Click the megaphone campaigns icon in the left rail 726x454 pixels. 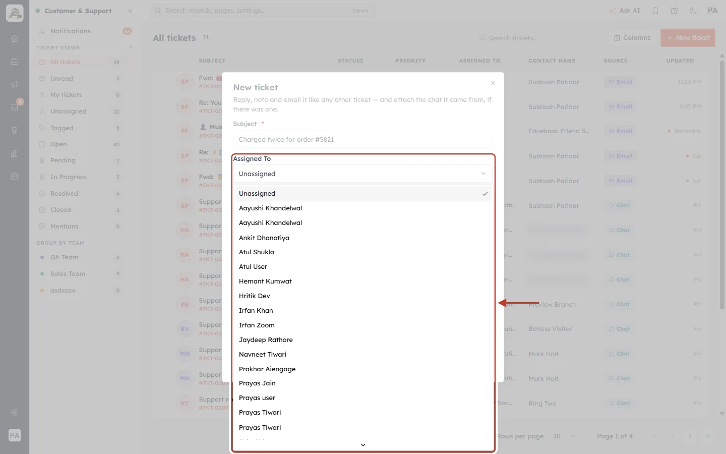click(15, 84)
